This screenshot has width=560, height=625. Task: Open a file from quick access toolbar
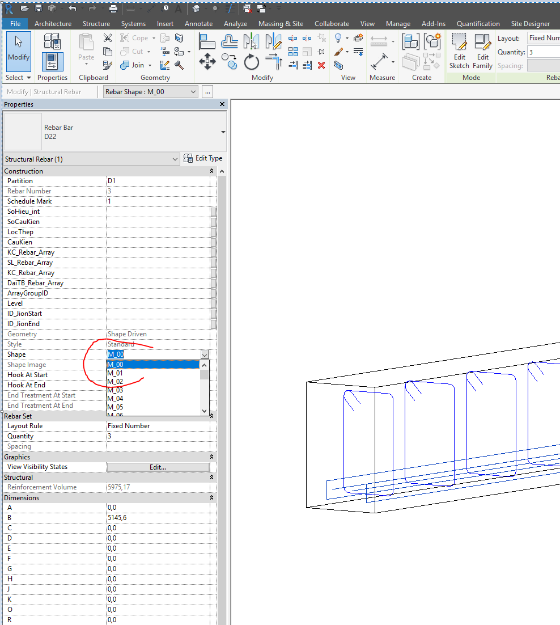tap(25, 9)
